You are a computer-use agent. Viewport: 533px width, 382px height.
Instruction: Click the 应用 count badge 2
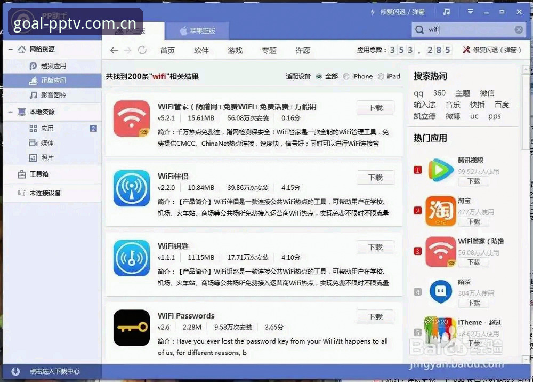pos(93,129)
